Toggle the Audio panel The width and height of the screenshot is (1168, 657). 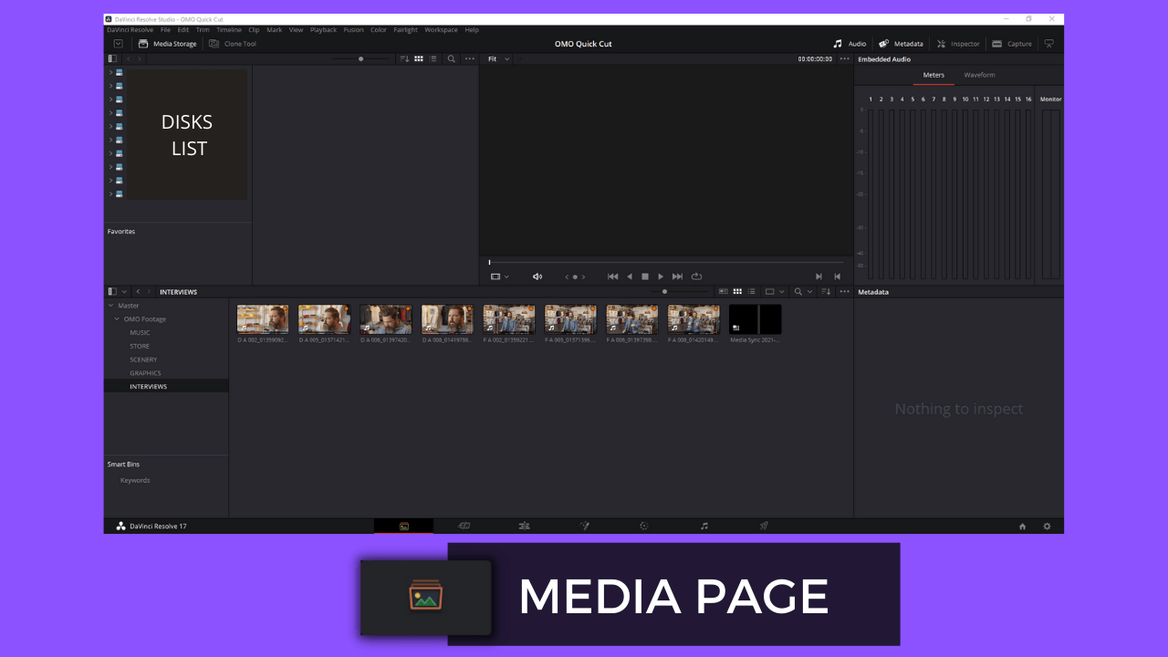point(850,44)
